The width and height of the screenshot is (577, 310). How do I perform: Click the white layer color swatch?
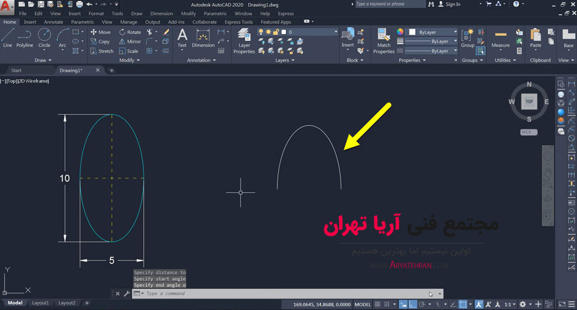click(x=284, y=32)
